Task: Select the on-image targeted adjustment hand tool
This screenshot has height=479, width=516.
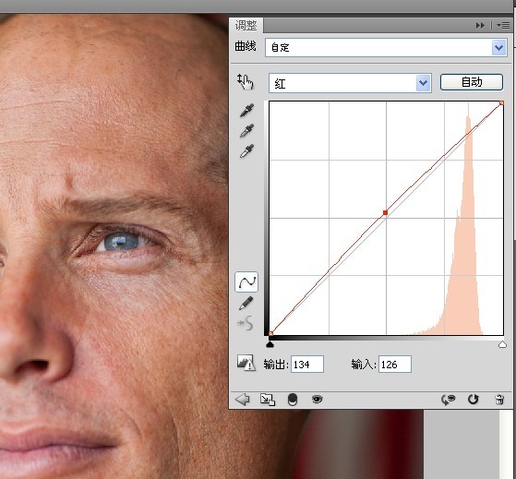Action: 246,82
